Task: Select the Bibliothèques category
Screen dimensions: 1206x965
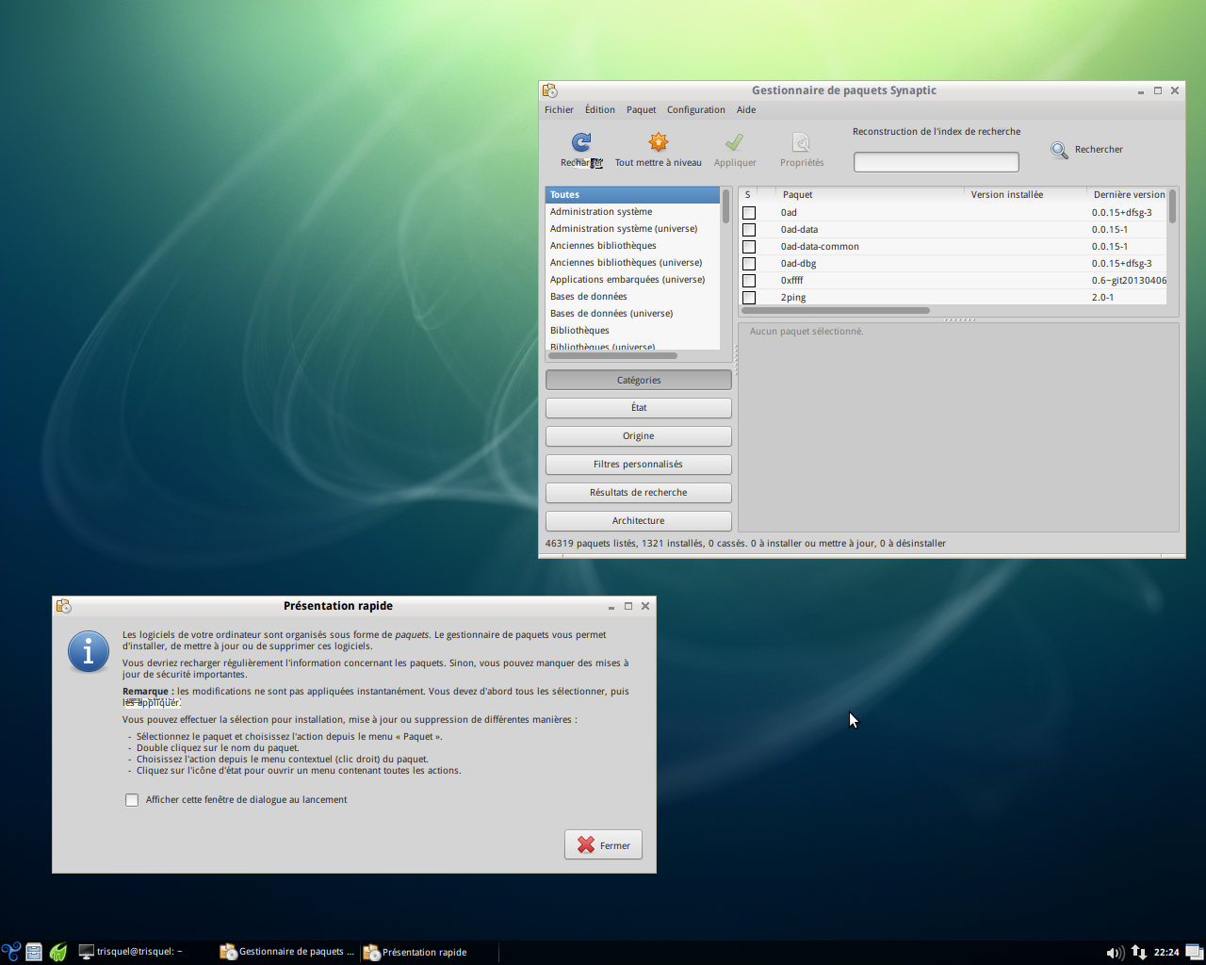Action: click(x=632, y=331)
